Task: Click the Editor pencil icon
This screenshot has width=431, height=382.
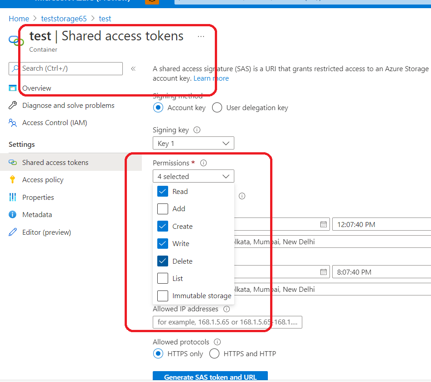Action: [13, 232]
